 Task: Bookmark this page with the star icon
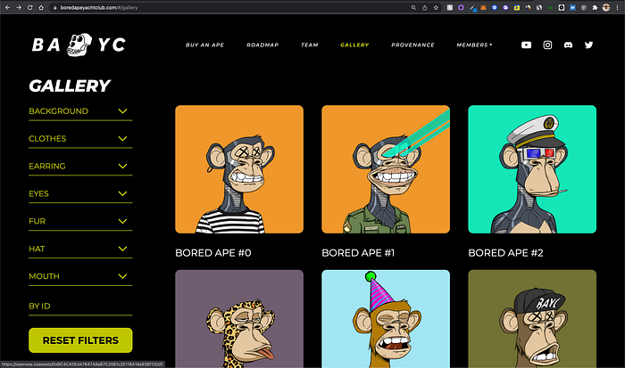[x=436, y=7]
